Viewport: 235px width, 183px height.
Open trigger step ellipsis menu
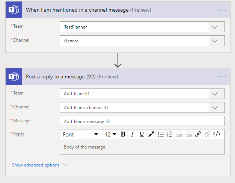[222, 10]
